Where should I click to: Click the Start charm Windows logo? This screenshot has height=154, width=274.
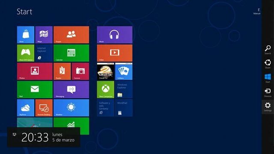(268, 78)
